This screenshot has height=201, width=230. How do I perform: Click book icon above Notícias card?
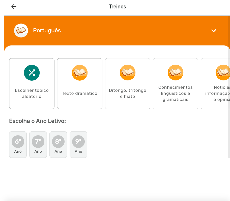(223, 73)
